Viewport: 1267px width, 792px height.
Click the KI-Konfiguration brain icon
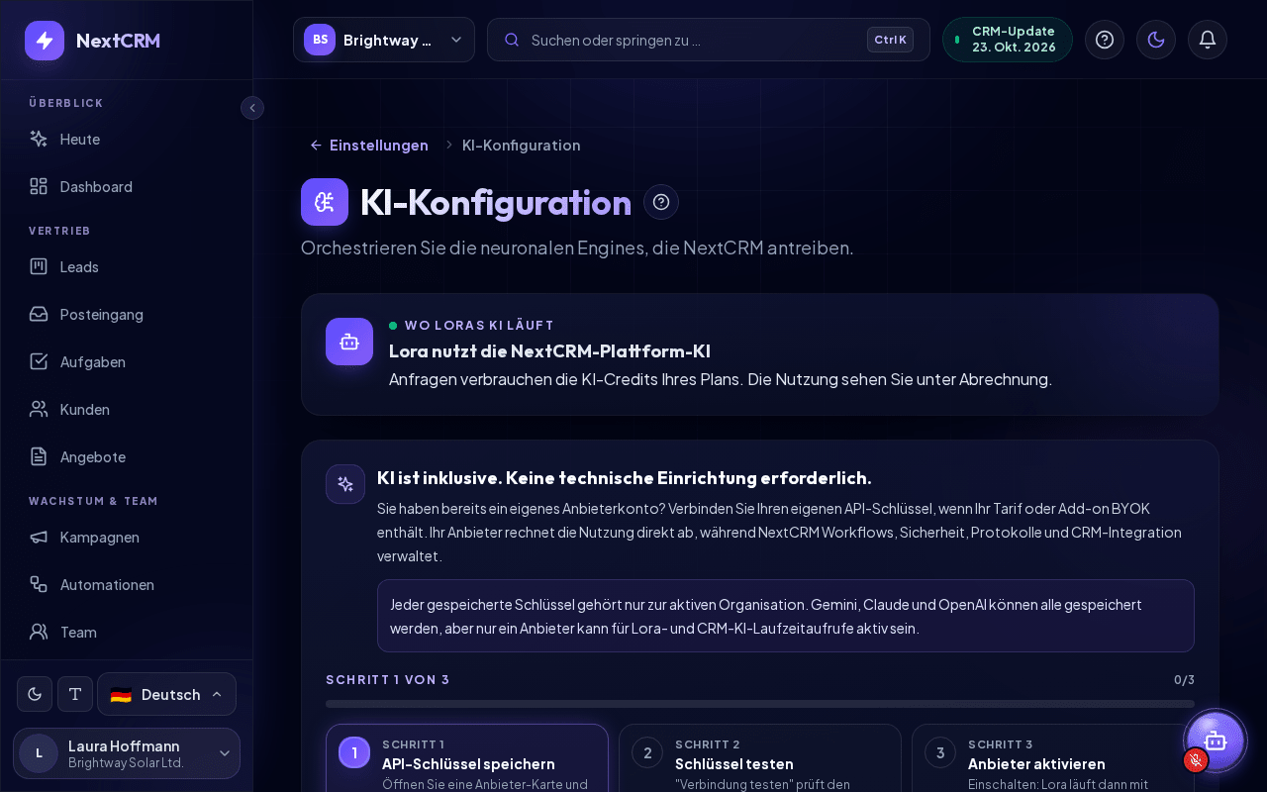325,202
